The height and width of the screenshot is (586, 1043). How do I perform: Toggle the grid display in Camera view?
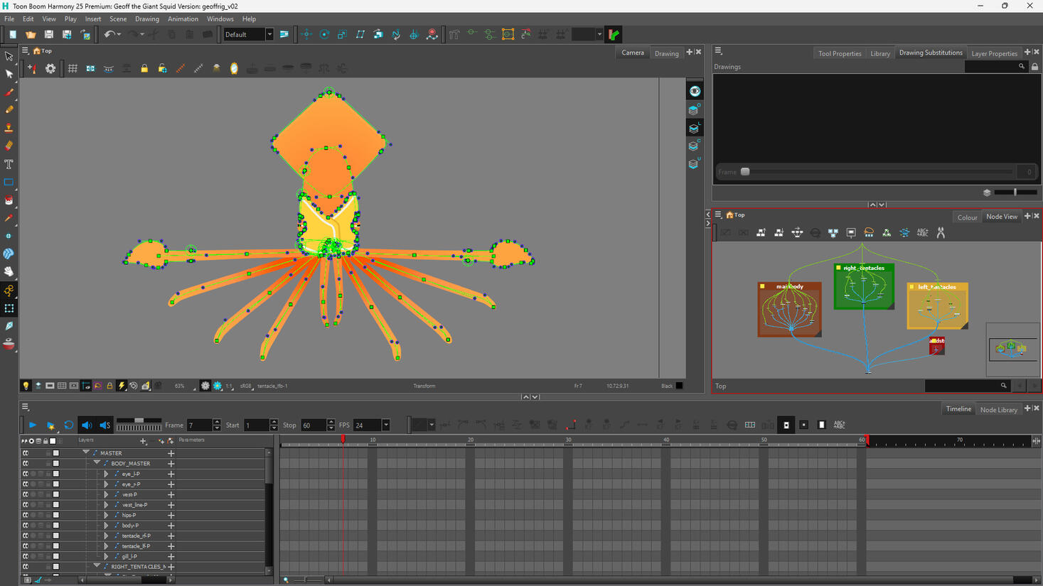pyautogui.click(x=73, y=69)
